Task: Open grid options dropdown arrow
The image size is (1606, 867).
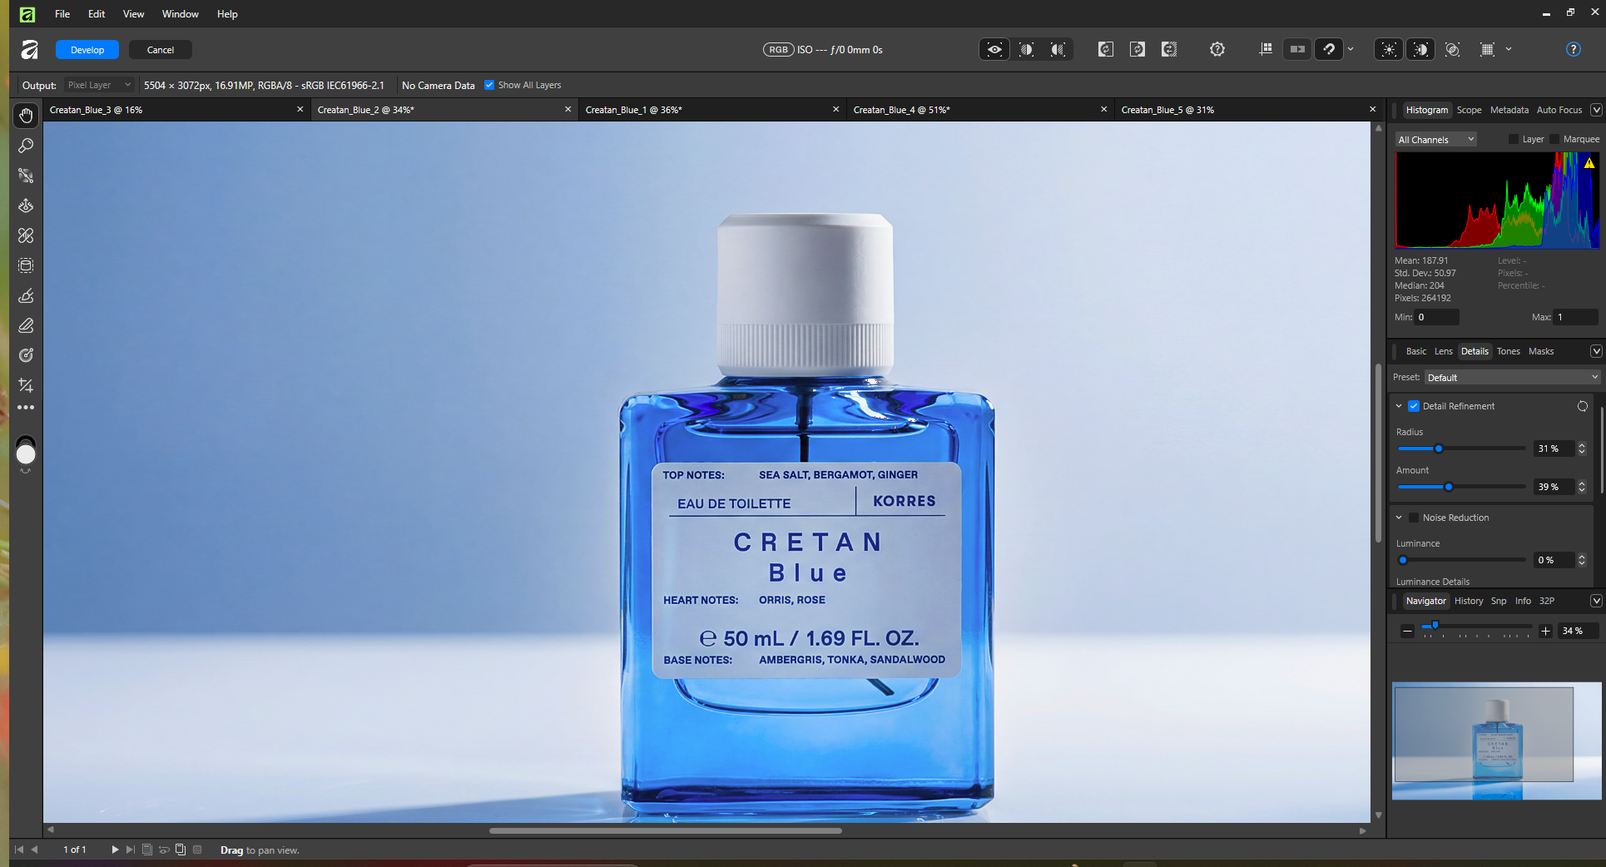Action: 1509,50
